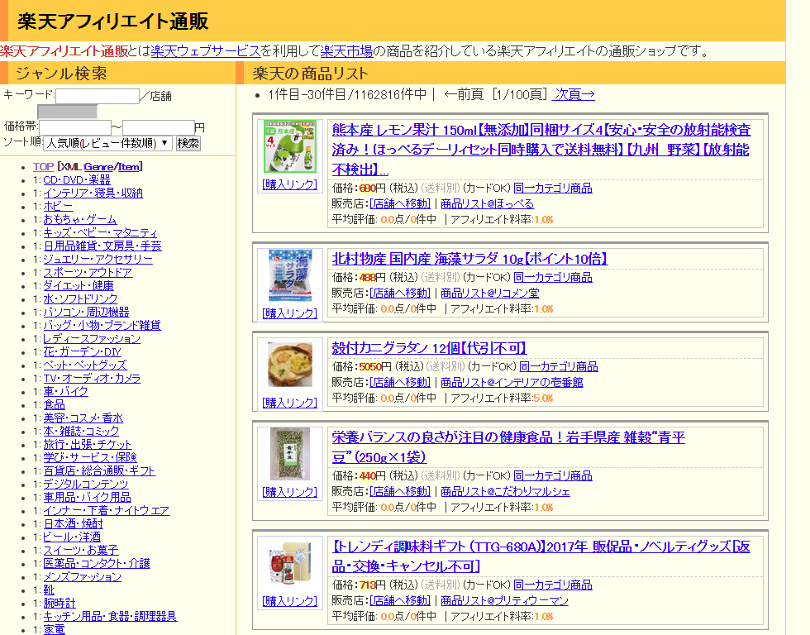Image resolution: width=810 pixels, height=635 pixels.
Task: Click the maximum price input field
Action: click(158, 127)
